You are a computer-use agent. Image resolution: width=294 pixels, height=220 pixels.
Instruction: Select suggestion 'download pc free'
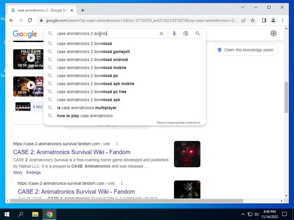click(x=125, y=92)
